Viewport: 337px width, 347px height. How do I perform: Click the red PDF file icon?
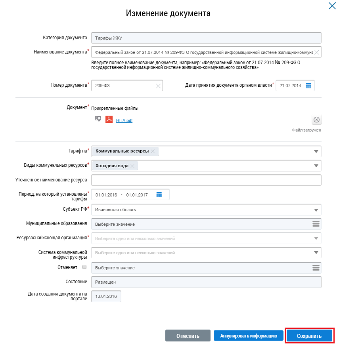click(x=109, y=120)
